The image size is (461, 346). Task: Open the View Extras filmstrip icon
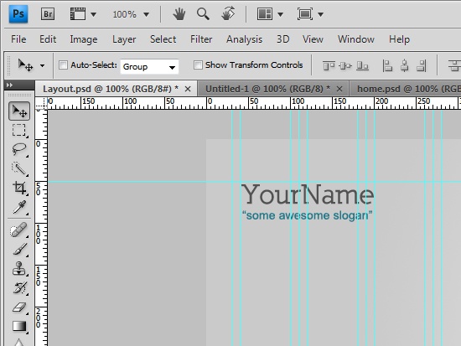[x=78, y=13]
